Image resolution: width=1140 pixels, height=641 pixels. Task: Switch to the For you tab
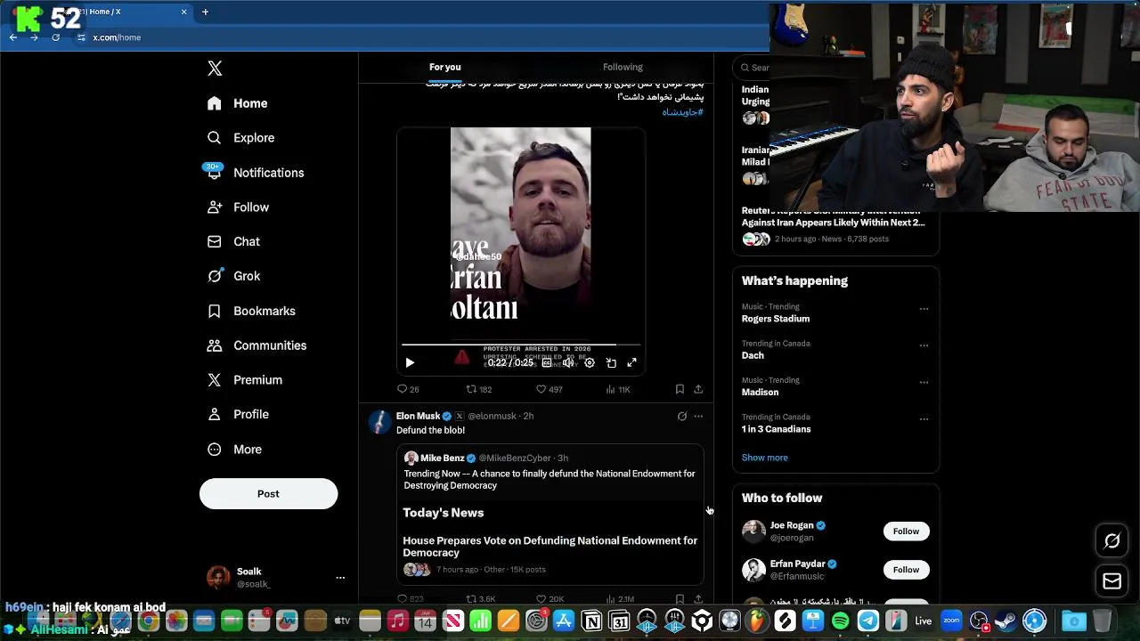tap(445, 67)
